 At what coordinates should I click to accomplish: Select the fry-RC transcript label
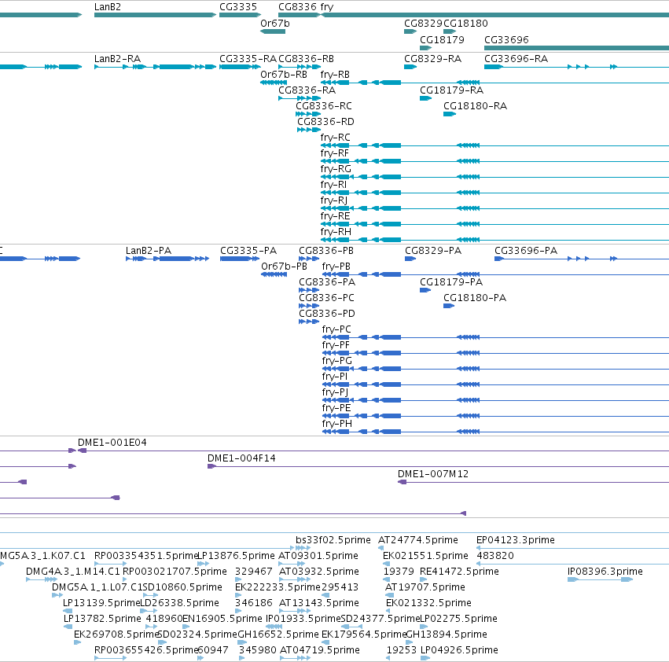(x=336, y=138)
